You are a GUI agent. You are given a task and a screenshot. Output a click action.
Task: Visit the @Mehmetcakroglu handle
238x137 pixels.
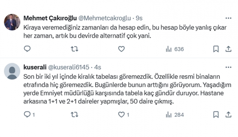(x=105, y=18)
